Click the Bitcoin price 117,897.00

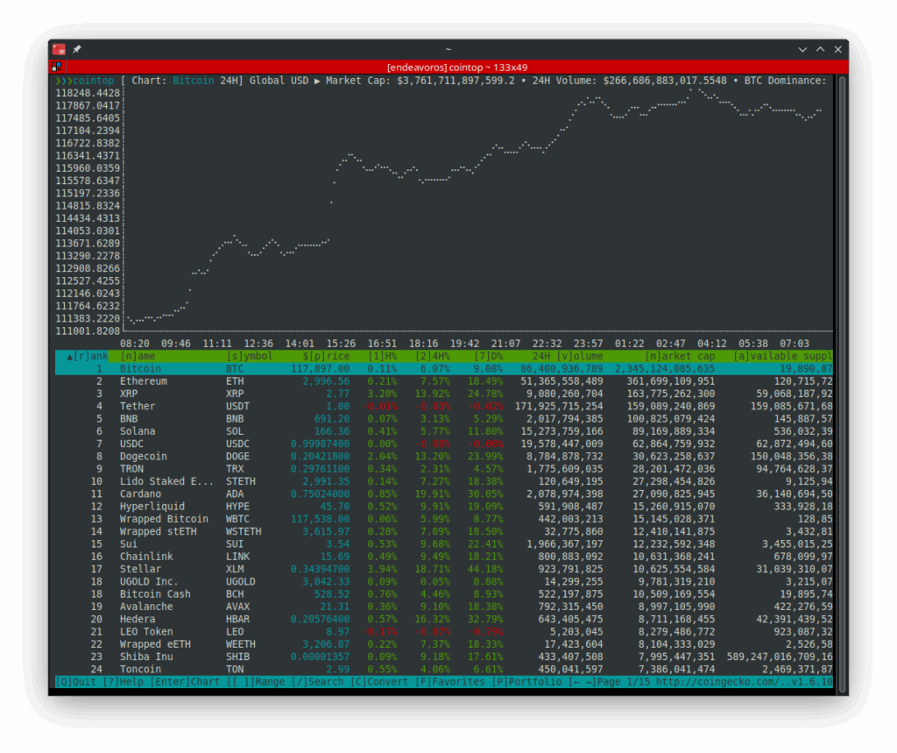(321, 369)
